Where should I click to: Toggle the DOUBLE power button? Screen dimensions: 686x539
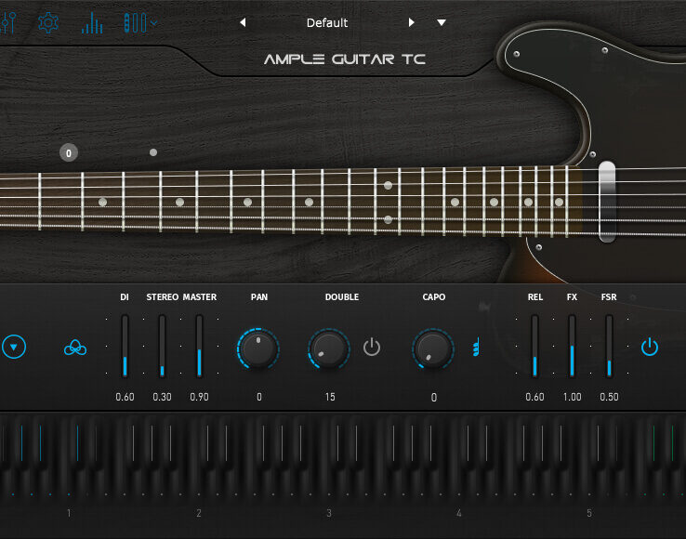tap(372, 347)
